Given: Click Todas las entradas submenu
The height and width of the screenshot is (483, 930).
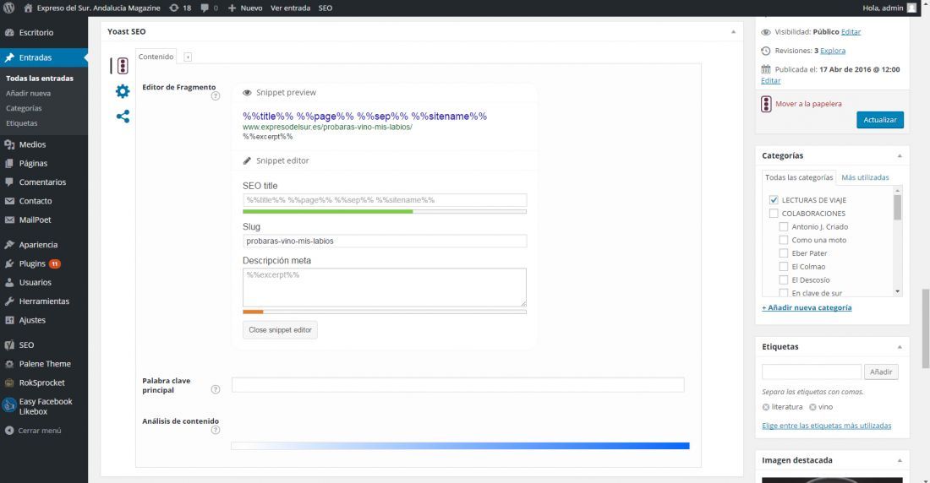Looking at the screenshot, I should point(40,79).
